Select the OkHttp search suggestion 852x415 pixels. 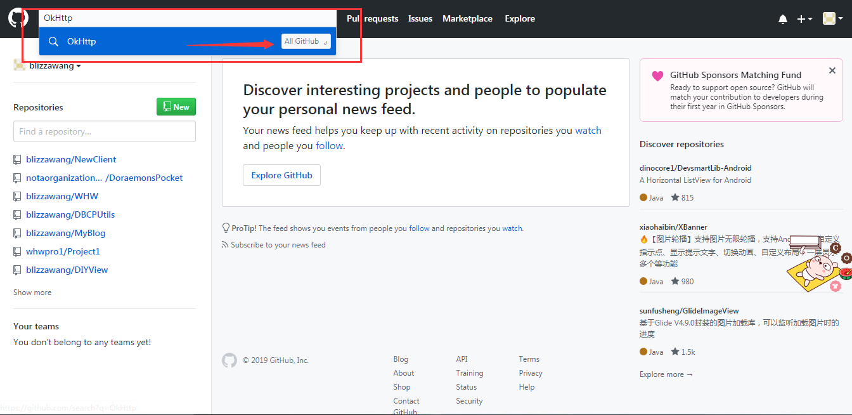point(187,41)
